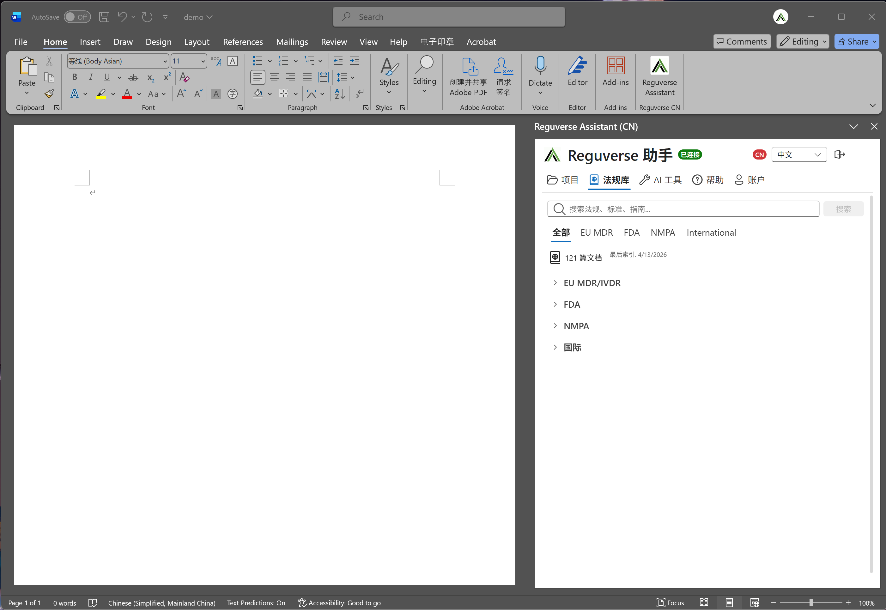Switch to Read Mode in the status bar

click(703, 603)
